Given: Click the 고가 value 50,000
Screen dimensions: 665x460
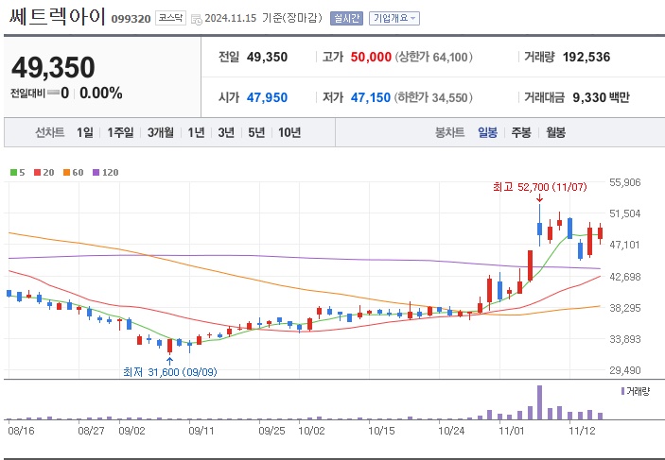Looking at the screenshot, I should coord(371,57).
